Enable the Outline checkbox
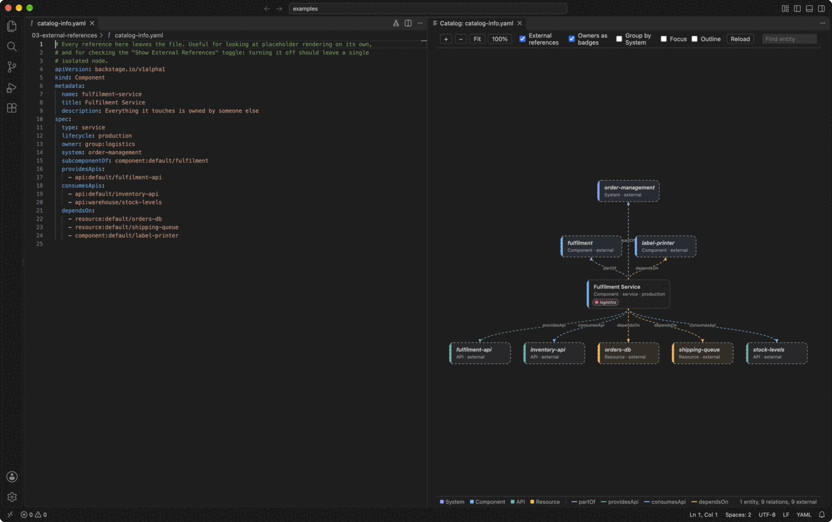Viewport: 832px width, 522px height. [694, 39]
